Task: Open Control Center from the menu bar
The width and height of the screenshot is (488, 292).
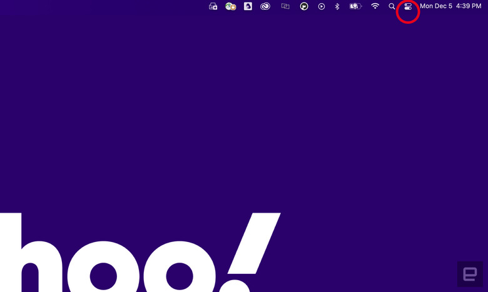Action: [408, 6]
